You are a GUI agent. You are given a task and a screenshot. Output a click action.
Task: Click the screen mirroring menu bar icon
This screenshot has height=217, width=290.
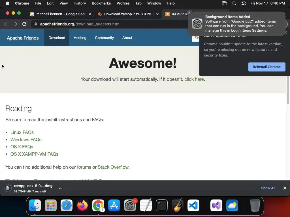pos(224,3)
